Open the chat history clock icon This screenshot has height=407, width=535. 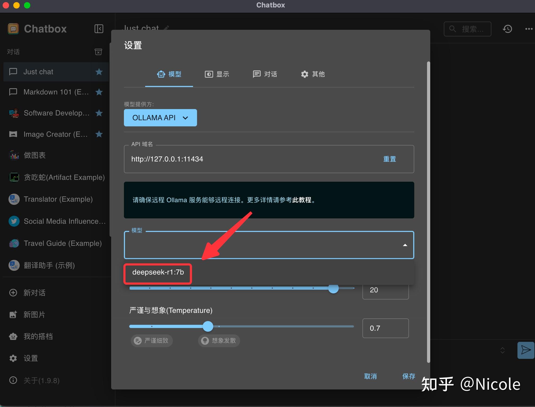(507, 29)
